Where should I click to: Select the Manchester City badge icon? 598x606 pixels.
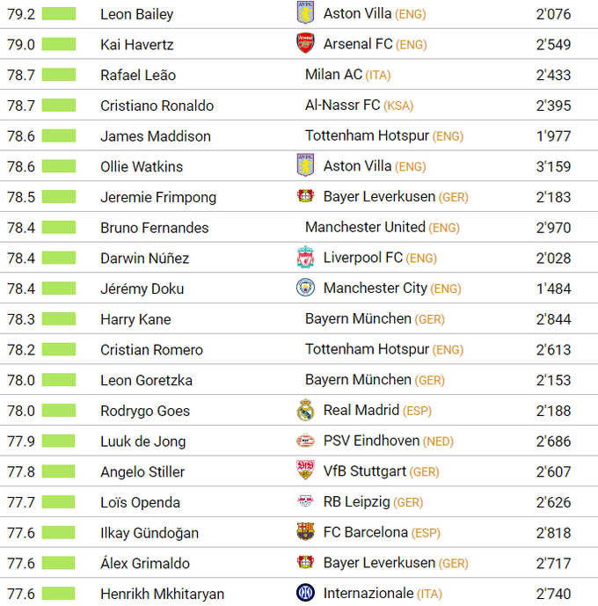(x=305, y=288)
